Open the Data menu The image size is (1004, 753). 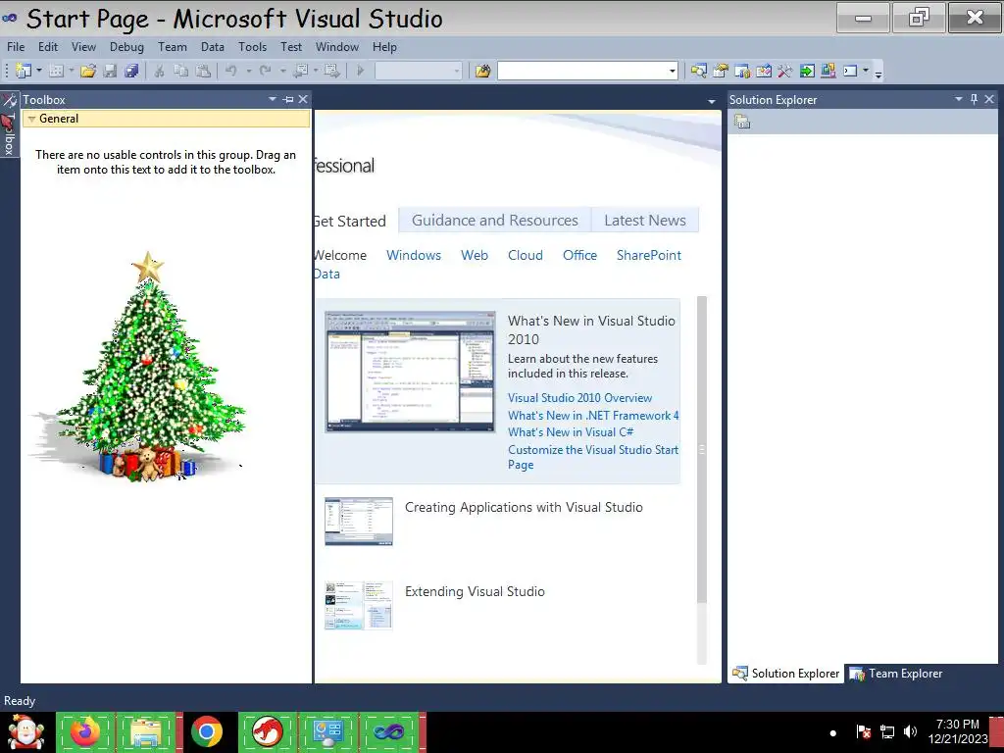[213, 47]
